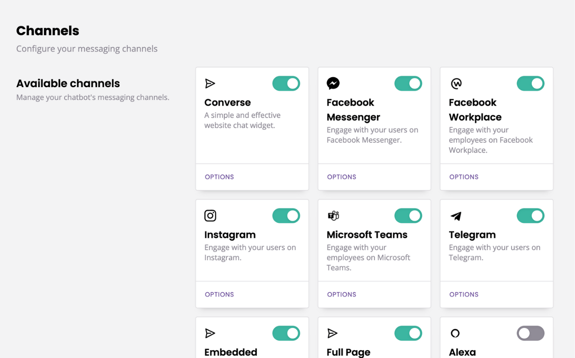Click the Channels page heading
575x358 pixels.
(48, 31)
